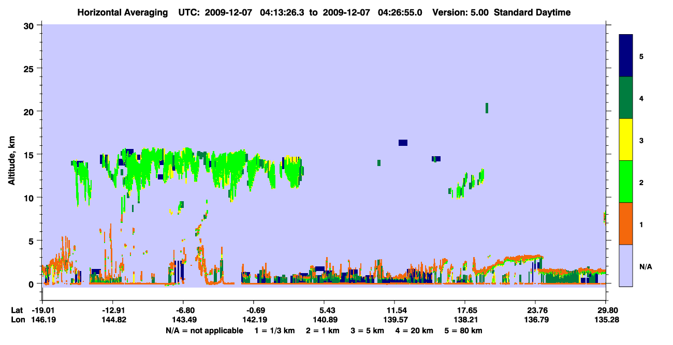Click the orange level 1 legend swatch
The height and width of the screenshot is (345, 673).
626,223
